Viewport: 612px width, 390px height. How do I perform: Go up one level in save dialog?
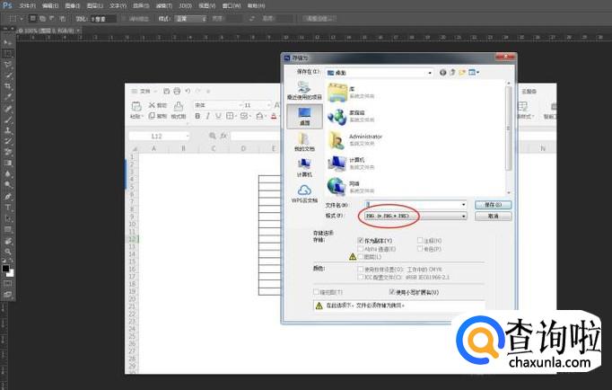tap(452, 73)
